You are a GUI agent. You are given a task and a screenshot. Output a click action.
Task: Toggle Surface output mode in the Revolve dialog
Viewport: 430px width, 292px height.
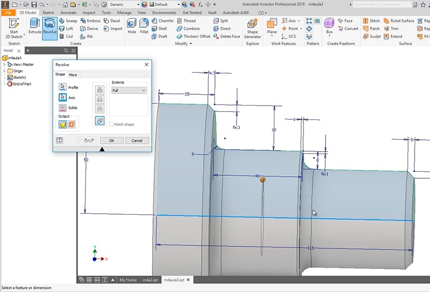(72, 124)
